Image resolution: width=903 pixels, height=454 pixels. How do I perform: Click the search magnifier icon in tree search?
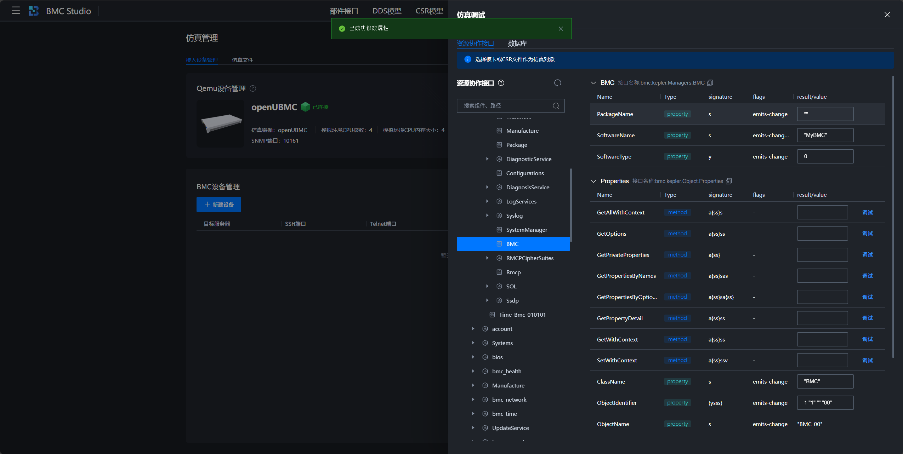pyautogui.click(x=556, y=106)
